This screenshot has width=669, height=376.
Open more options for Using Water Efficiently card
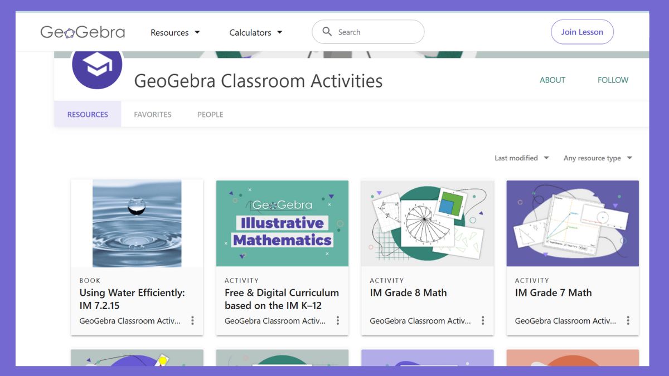tap(192, 321)
